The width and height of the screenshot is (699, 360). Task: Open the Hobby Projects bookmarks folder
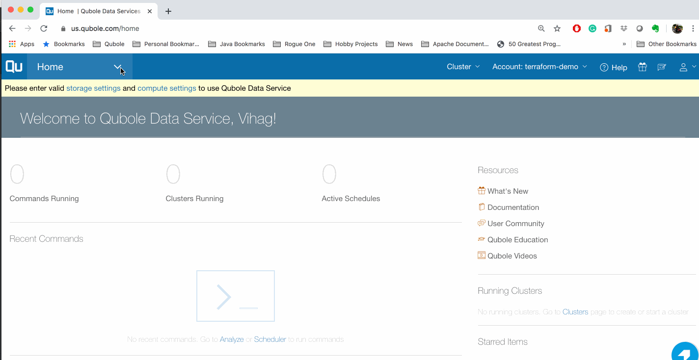click(x=350, y=44)
